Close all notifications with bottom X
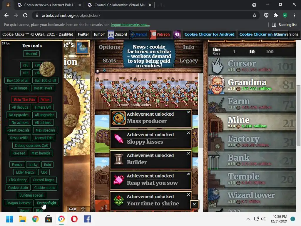 (x=194, y=204)
